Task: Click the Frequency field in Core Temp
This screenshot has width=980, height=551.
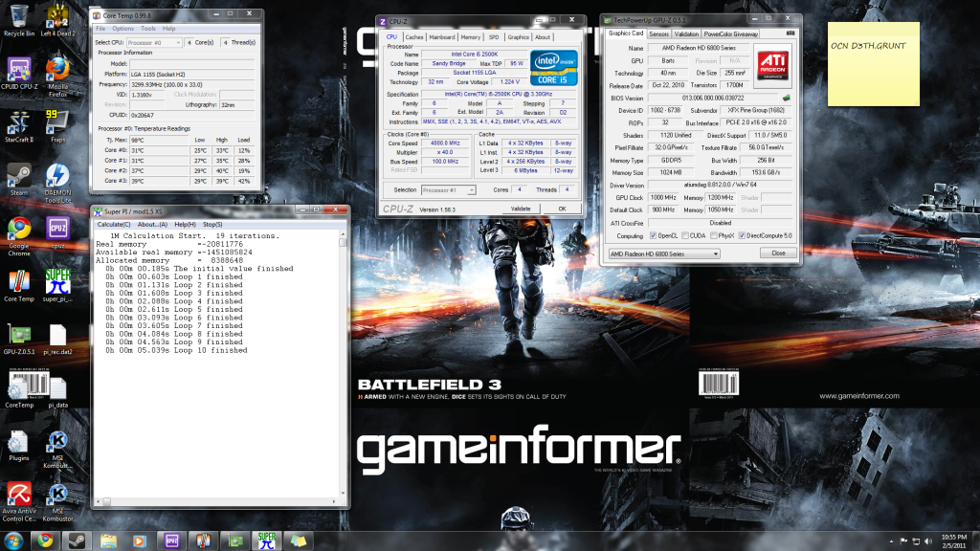Action: click(x=191, y=84)
